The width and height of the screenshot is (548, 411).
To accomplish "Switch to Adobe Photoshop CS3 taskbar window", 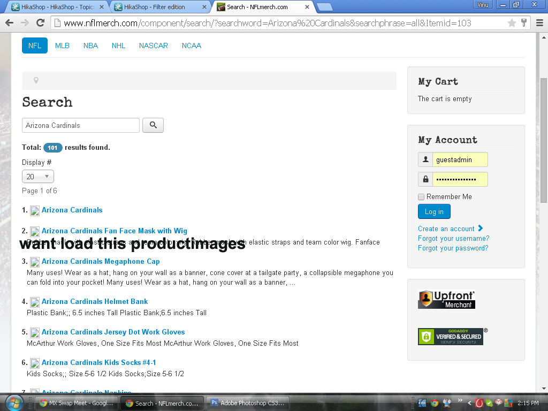I will 248,403.
